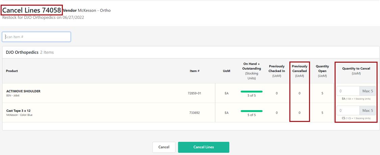Click Max: 5 label for ACTIMOVE SHOULDER

click(x=368, y=91)
